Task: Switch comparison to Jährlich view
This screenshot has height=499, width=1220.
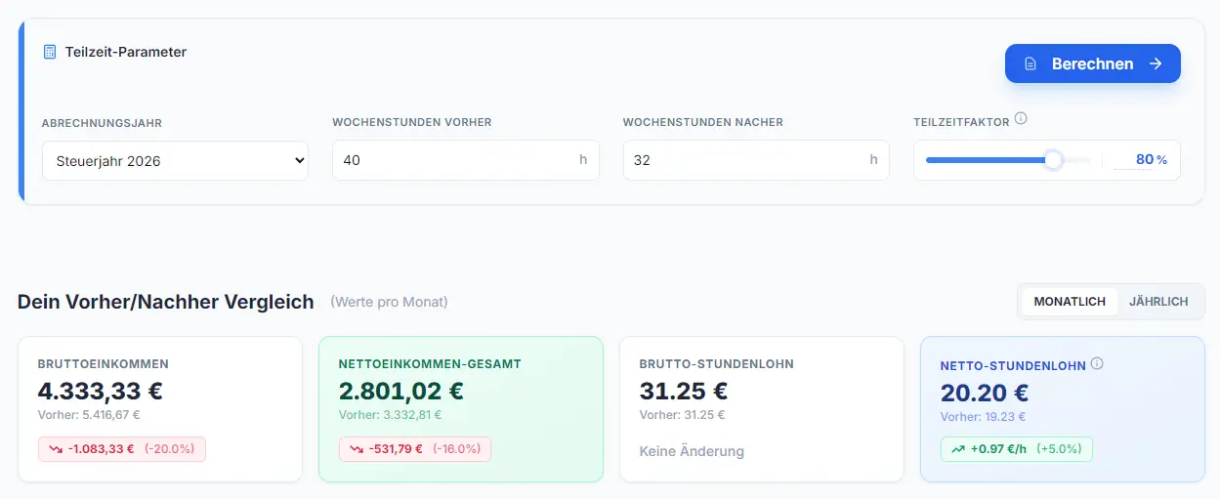Action: pos(1158,302)
